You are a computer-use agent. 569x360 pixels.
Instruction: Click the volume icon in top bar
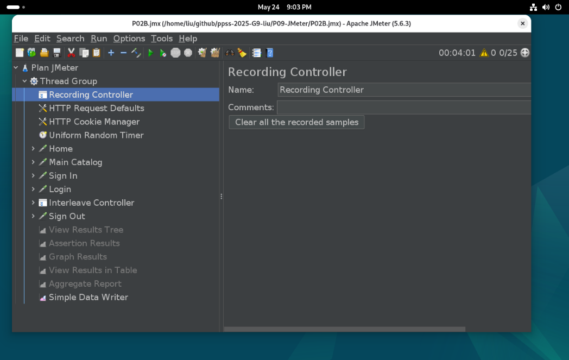pyautogui.click(x=546, y=7)
